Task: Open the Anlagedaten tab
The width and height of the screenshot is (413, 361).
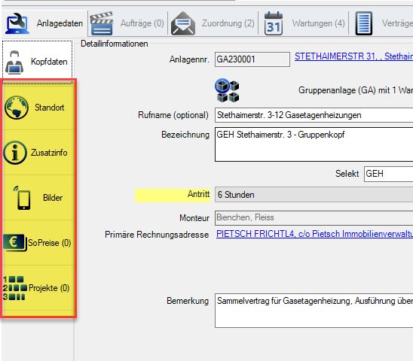Action: pyautogui.click(x=44, y=23)
